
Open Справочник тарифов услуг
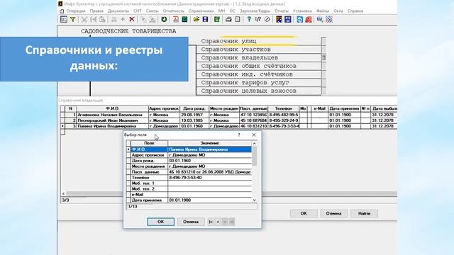pos(259,83)
